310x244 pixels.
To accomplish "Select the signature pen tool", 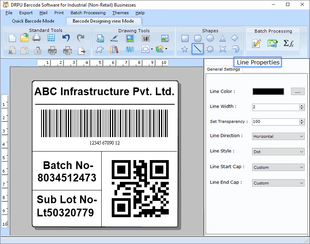I will click(x=114, y=38).
